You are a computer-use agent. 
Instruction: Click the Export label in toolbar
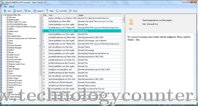19,11
